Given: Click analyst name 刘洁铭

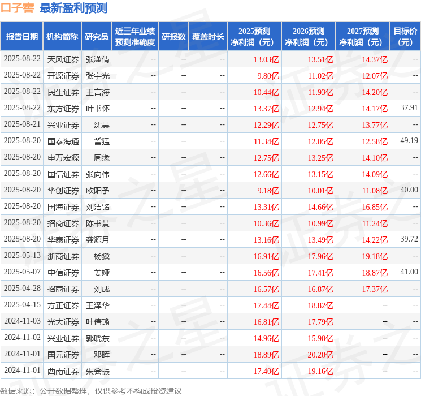Looking at the screenshot, I should pyautogui.click(x=97, y=207).
